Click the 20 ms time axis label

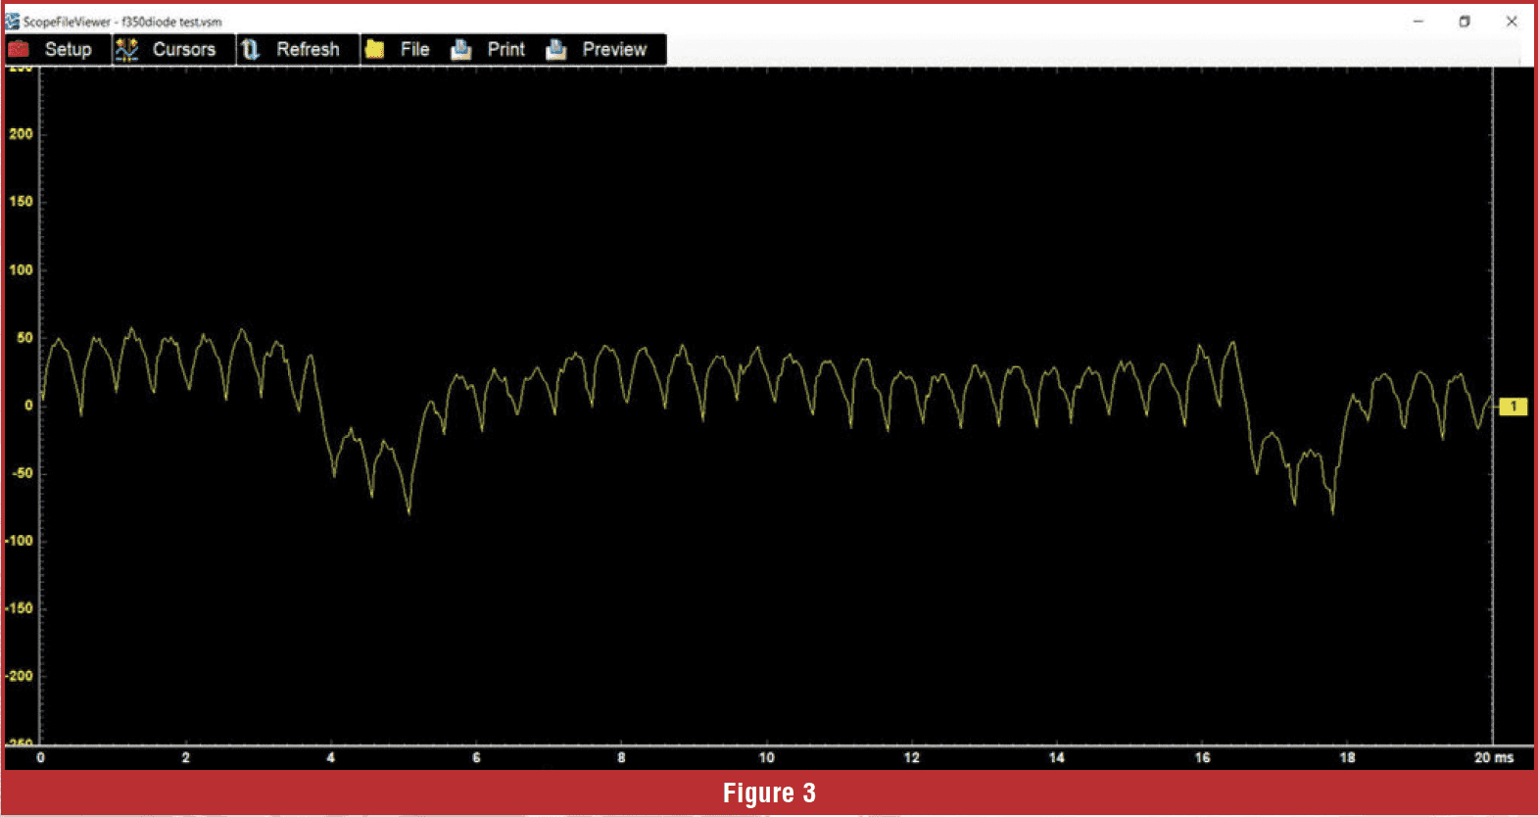point(1493,757)
